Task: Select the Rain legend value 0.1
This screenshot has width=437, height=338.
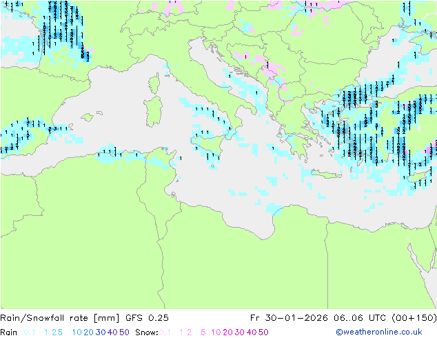Action: [x=30, y=332]
